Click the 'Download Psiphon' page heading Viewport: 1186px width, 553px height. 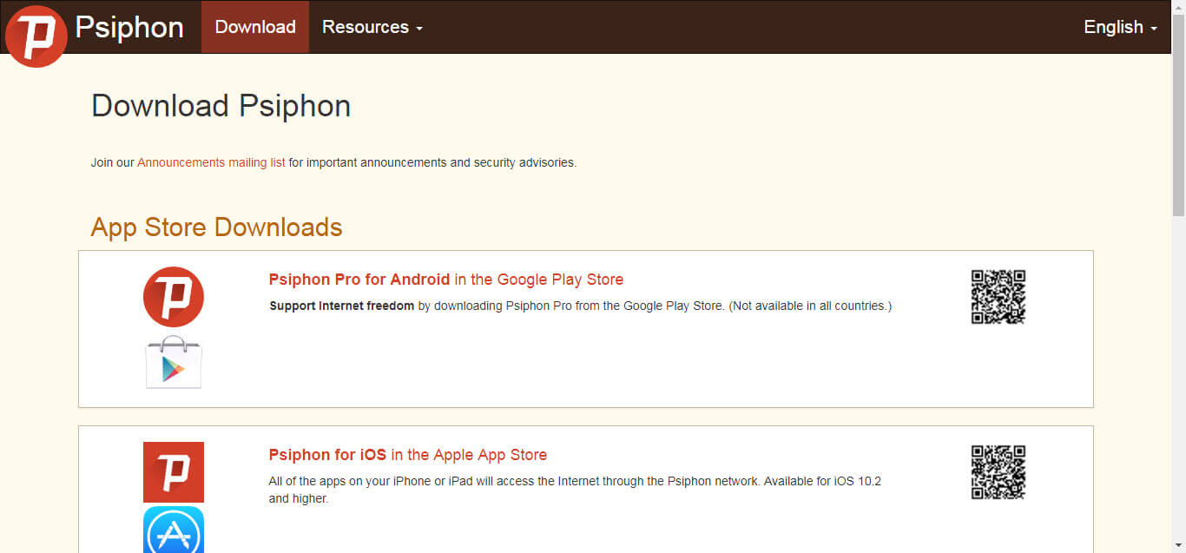point(221,106)
